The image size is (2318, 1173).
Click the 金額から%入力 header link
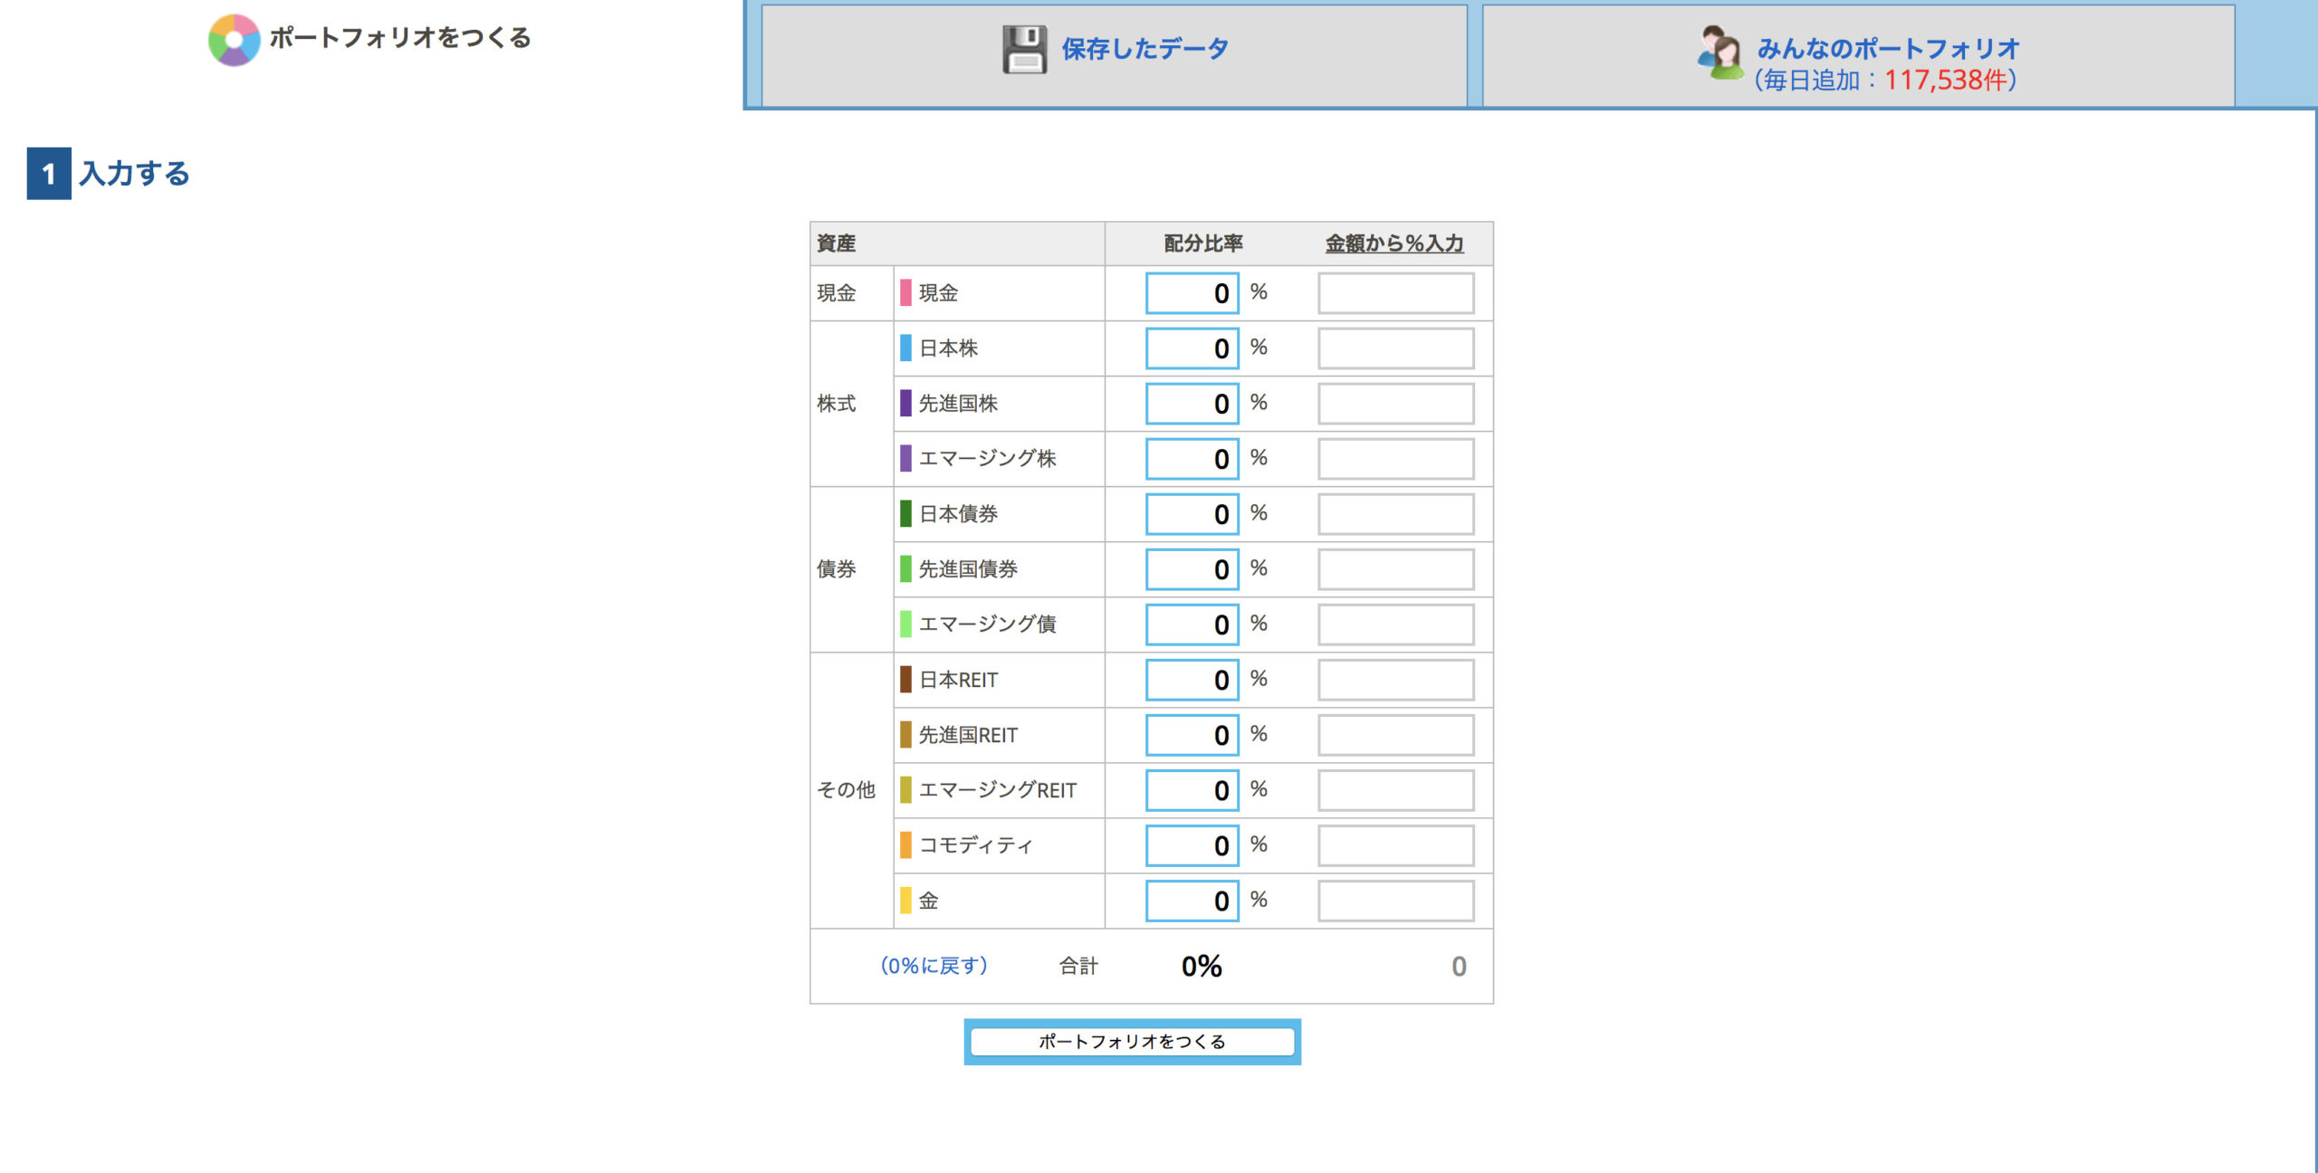point(1394,243)
